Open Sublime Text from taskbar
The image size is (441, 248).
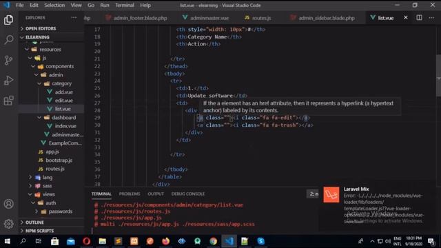point(118,241)
